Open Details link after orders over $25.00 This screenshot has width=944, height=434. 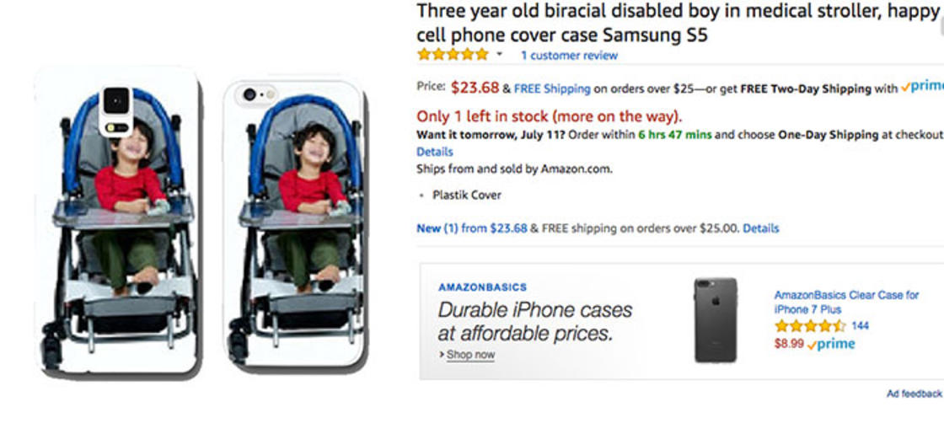click(761, 228)
